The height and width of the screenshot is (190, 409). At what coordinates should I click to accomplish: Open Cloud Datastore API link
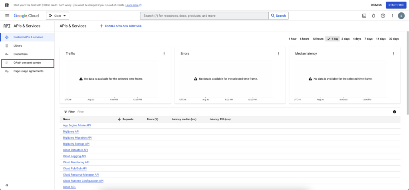pos(75,150)
